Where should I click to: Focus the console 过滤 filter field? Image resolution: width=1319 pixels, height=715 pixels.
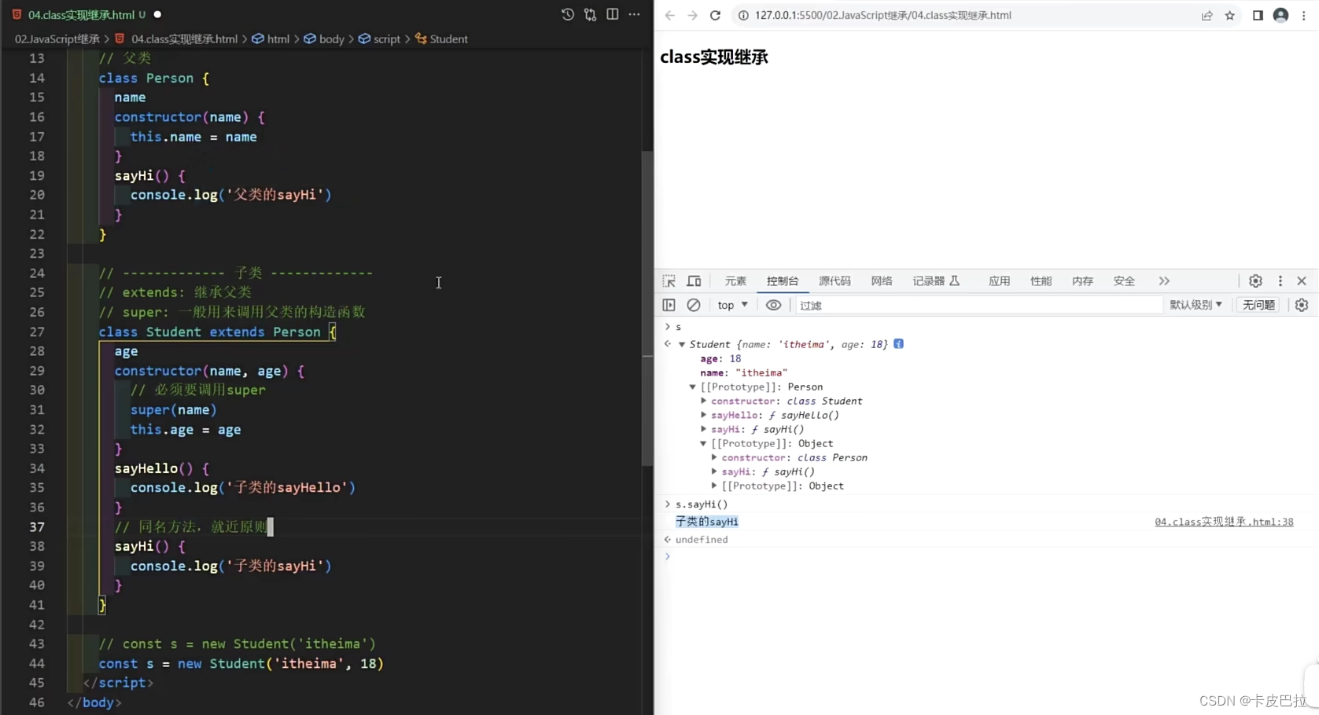click(x=978, y=305)
